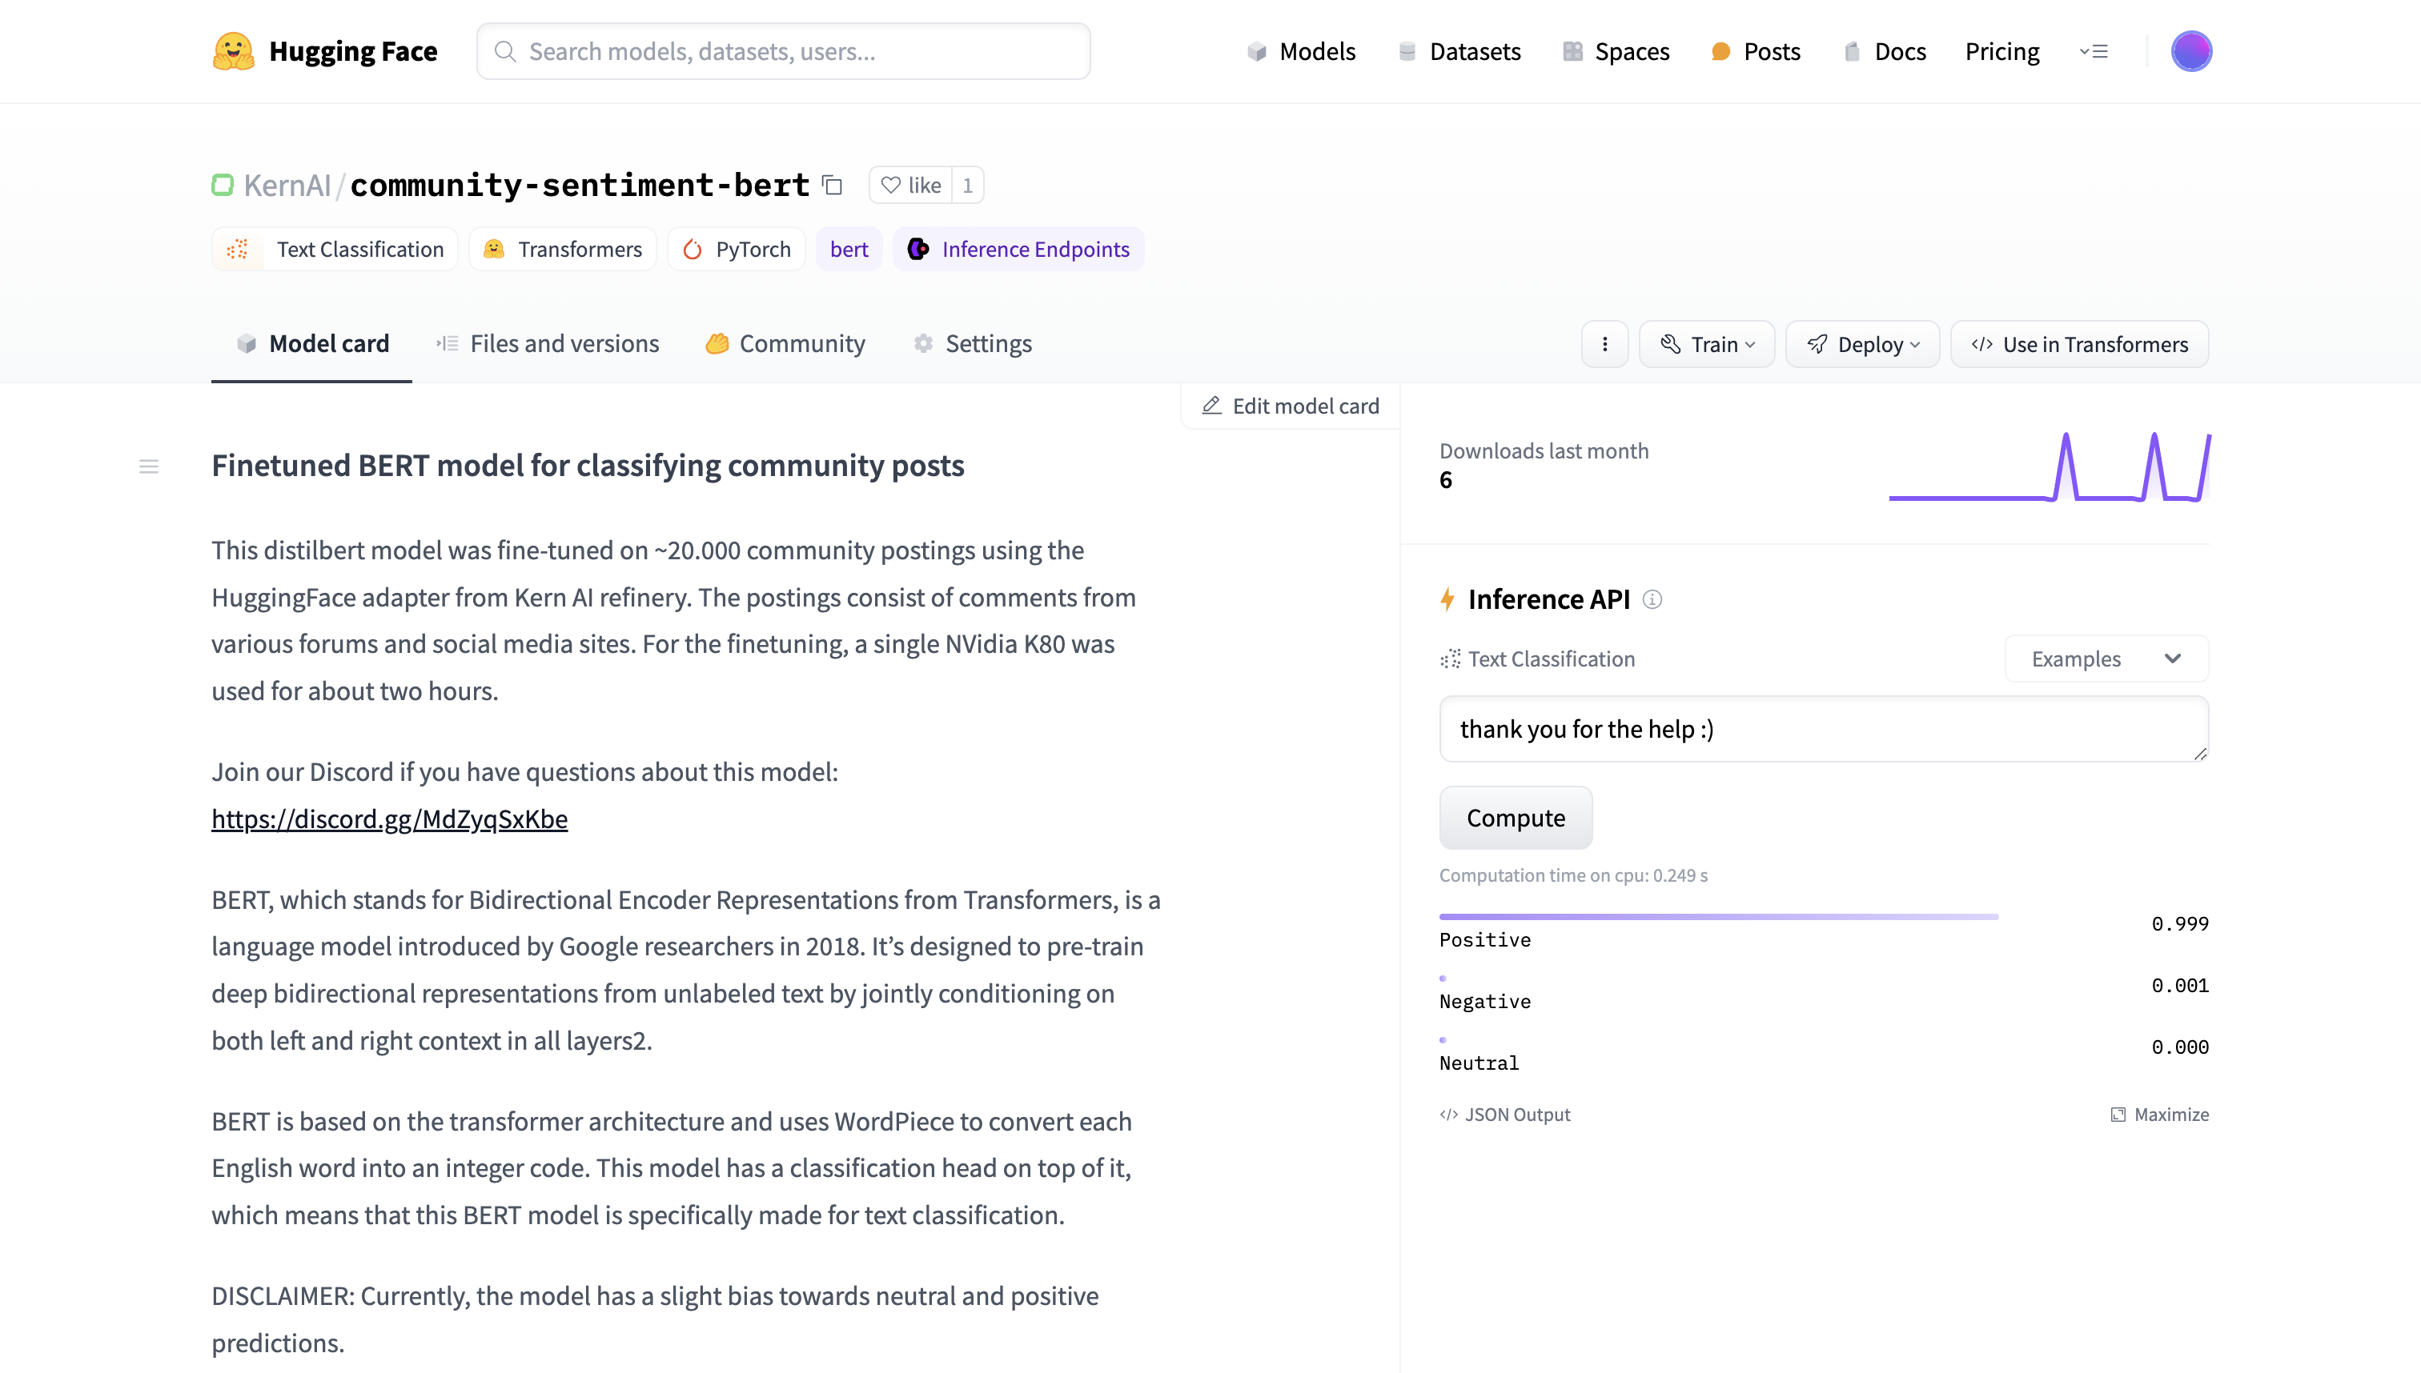This screenshot has width=2421, height=1373.
Task: Open Spaces from the top navigation
Action: [1616, 51]
